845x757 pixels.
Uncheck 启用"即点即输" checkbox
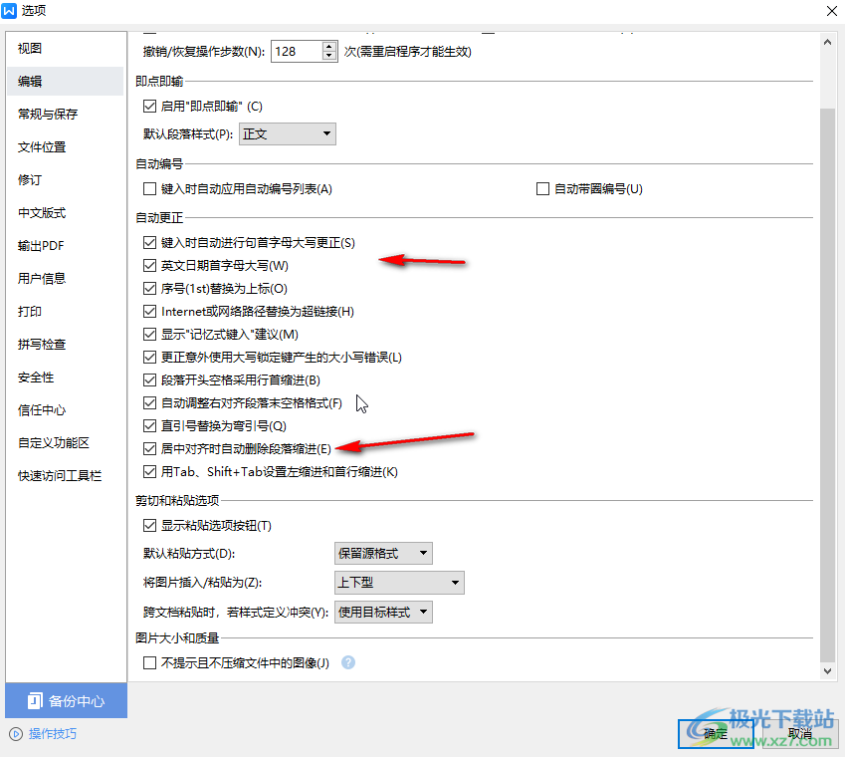150,106
